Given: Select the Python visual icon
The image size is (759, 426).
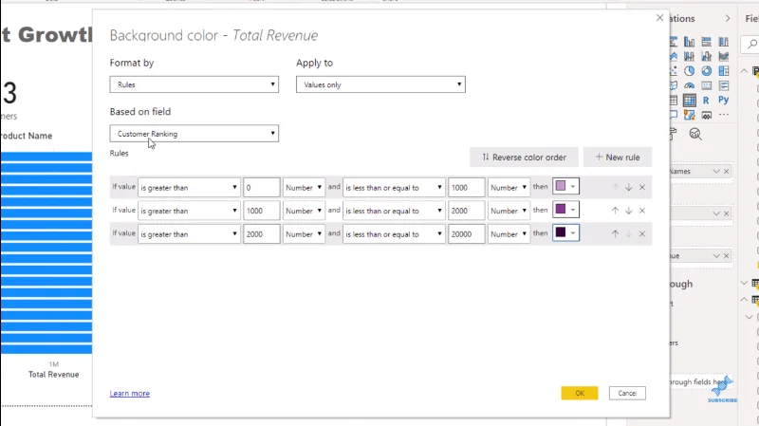Looking at the screenshot, I should coord(723,101).
